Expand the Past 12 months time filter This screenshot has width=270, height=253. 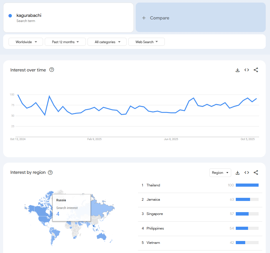coord(65,42)
